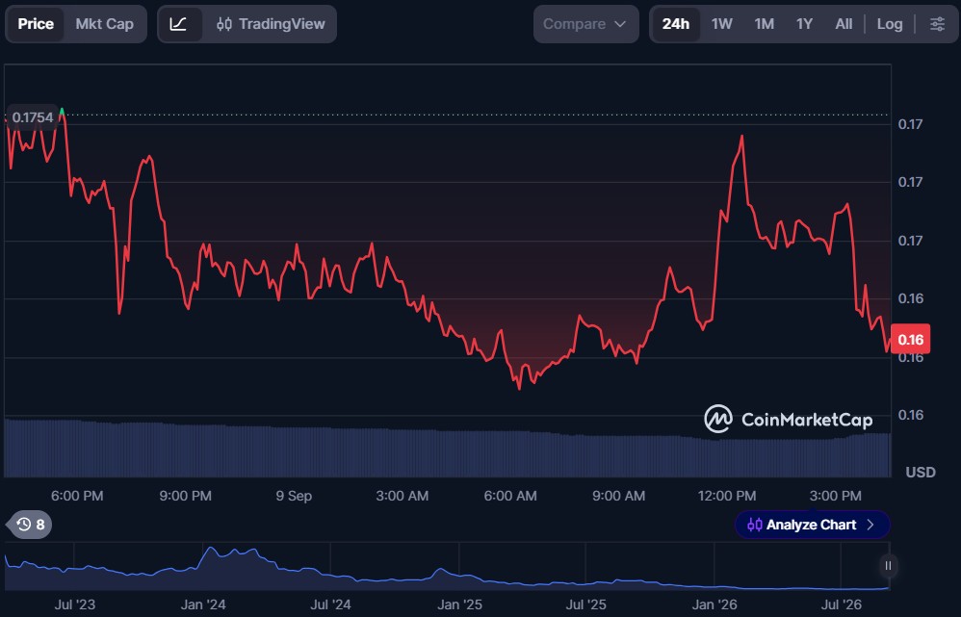This screenshot has height=617, width=961.
Task: Select the 1W time range tab
Action: [722, 24]
